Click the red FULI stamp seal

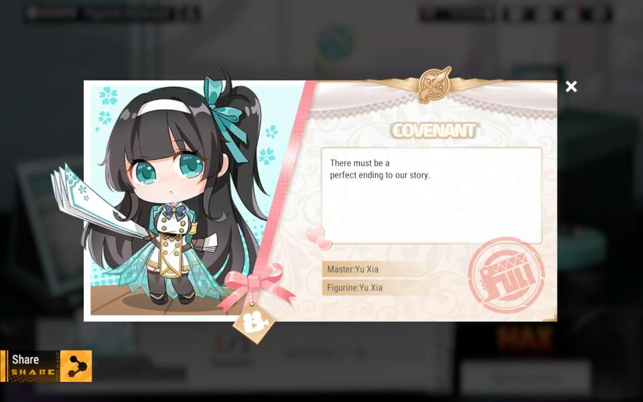506,275
